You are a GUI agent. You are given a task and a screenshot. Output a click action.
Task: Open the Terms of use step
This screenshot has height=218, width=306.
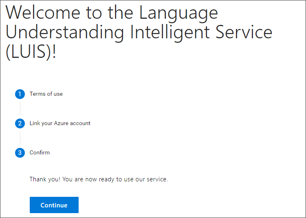point(46,94)
